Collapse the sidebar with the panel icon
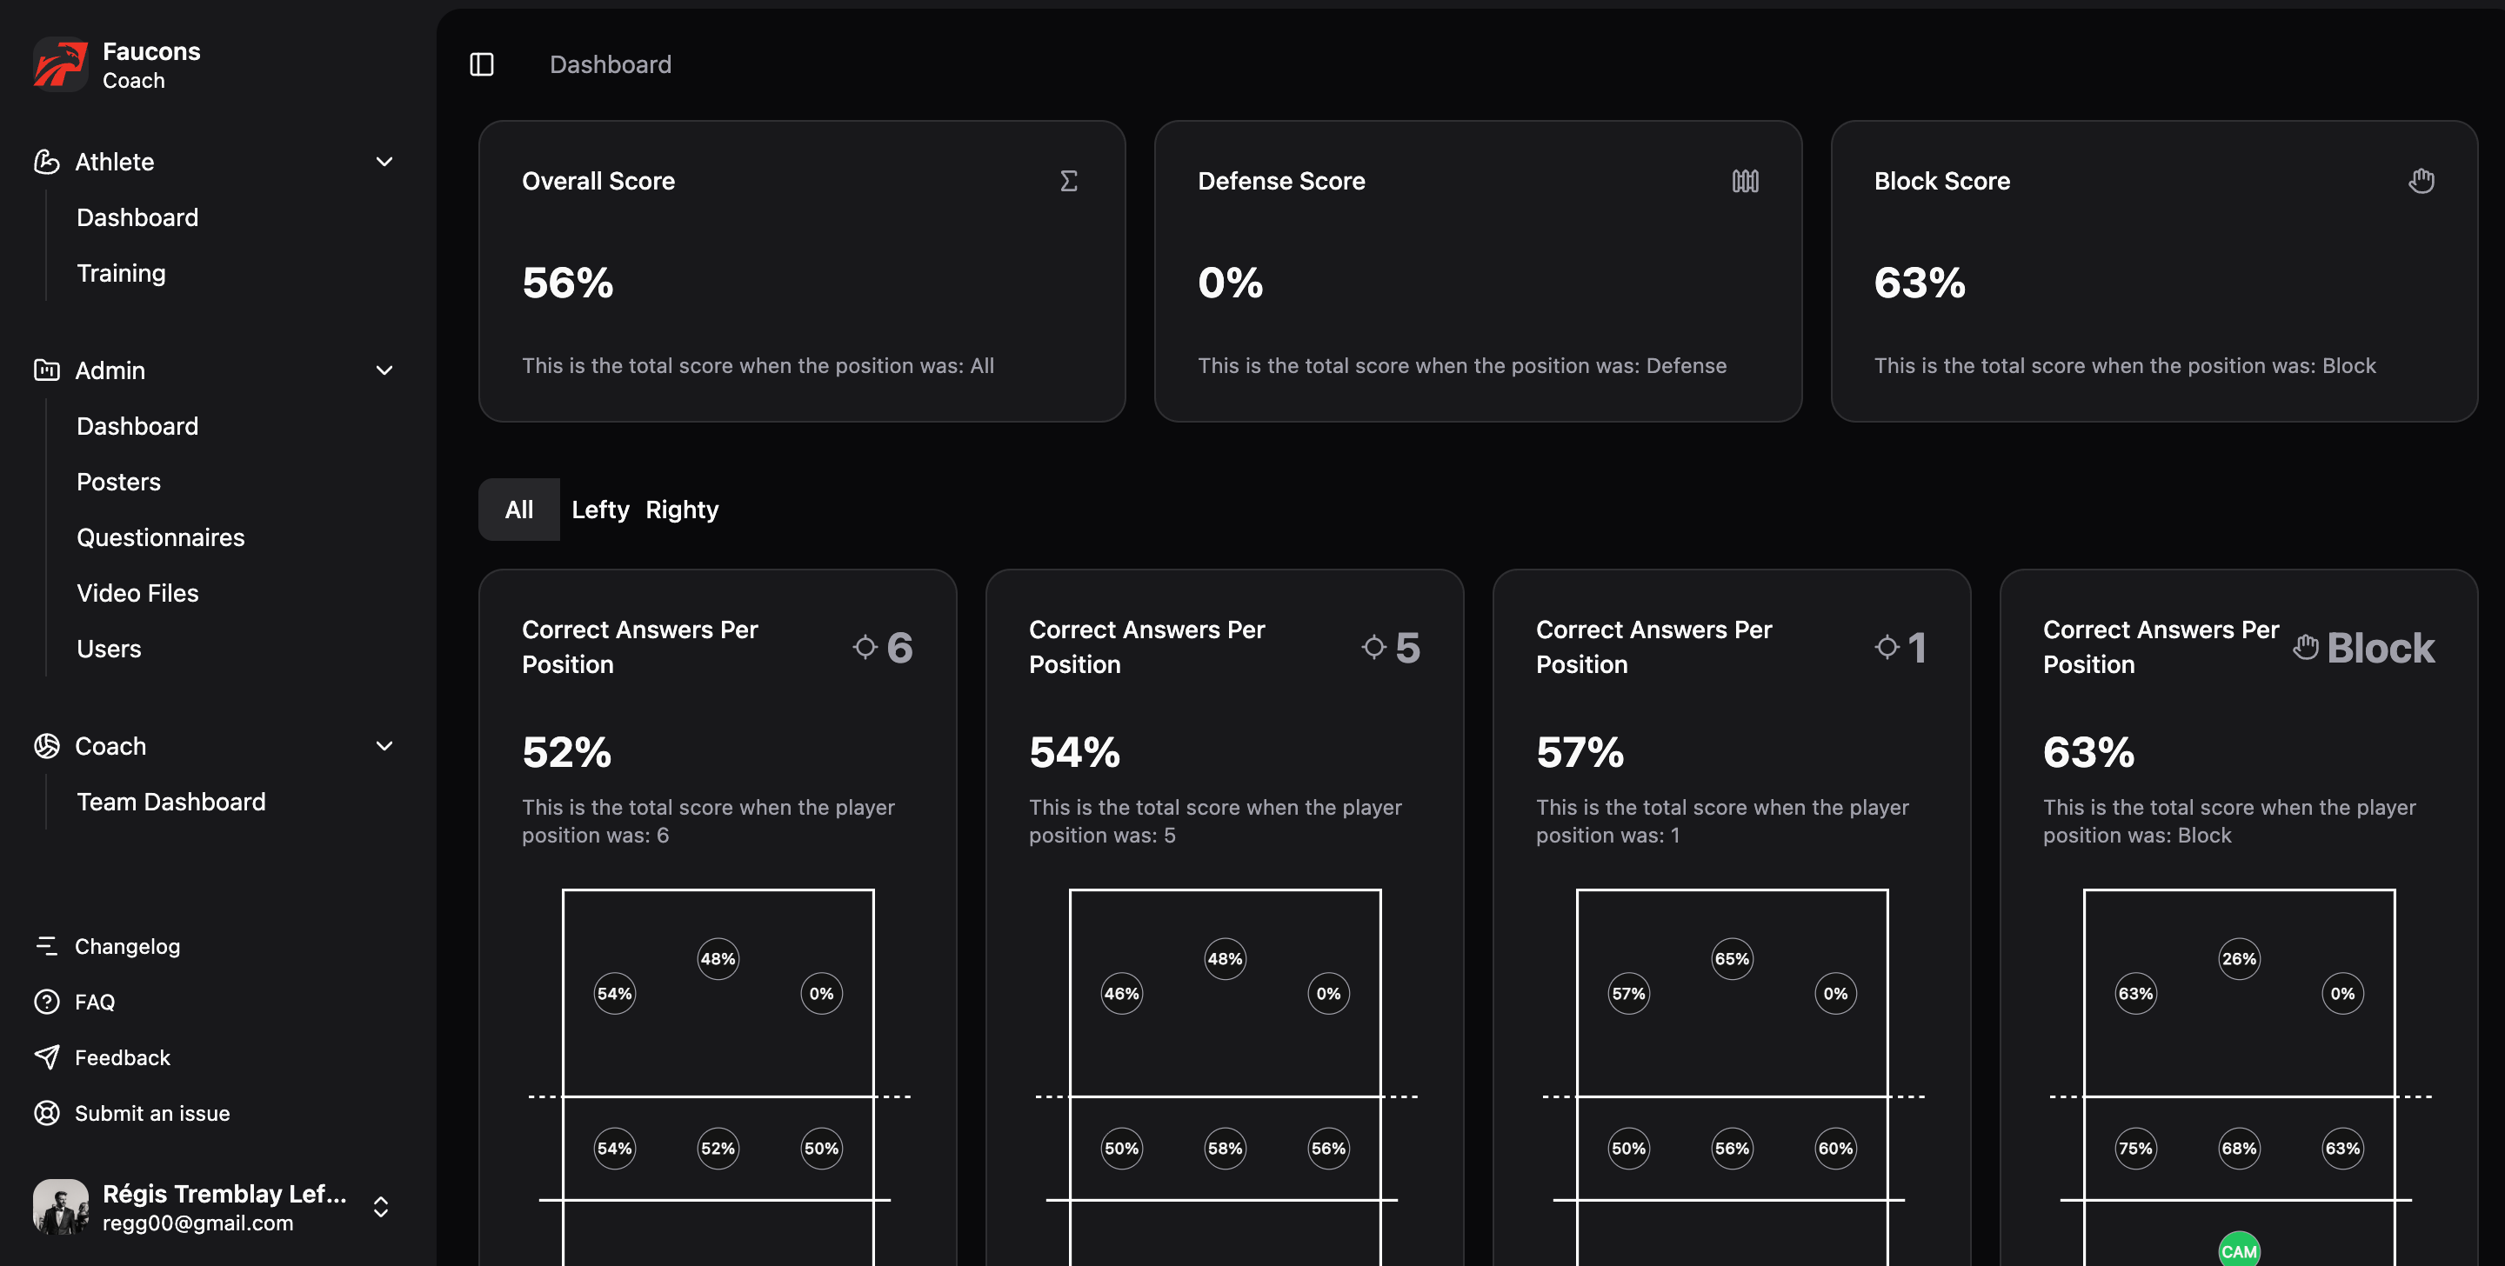The height and width of the screenshot is (1266, 2505). (x=483, y=63)
